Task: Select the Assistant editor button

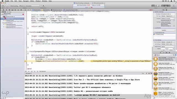Action: [x=156, y=6]
